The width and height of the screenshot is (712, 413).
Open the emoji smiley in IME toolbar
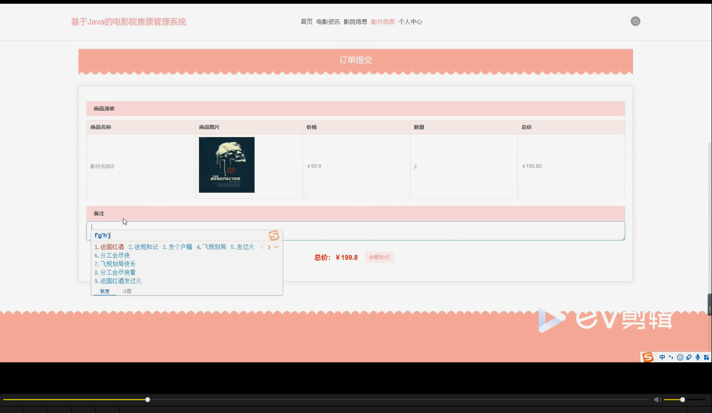click(x=680, y=357)
